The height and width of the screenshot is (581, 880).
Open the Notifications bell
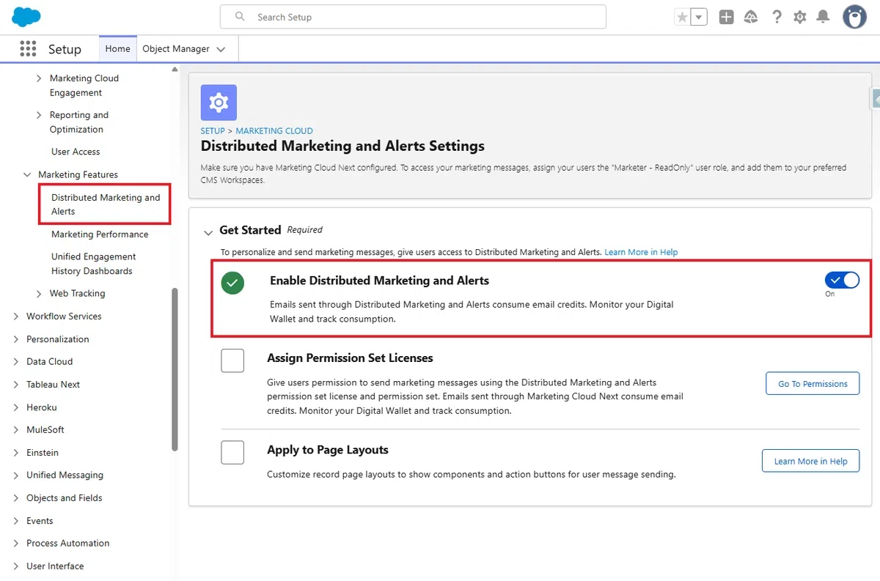click(824, 17)
